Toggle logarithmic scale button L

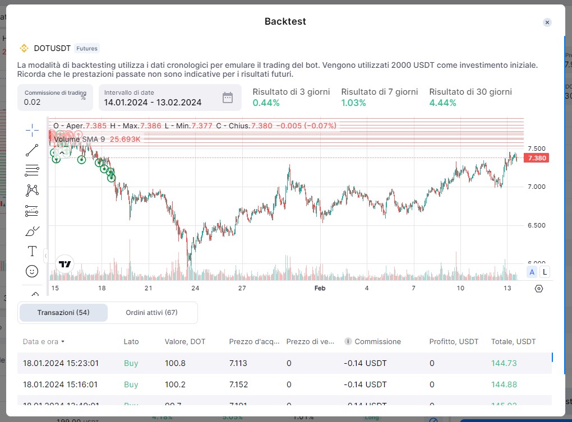[545, 272]
